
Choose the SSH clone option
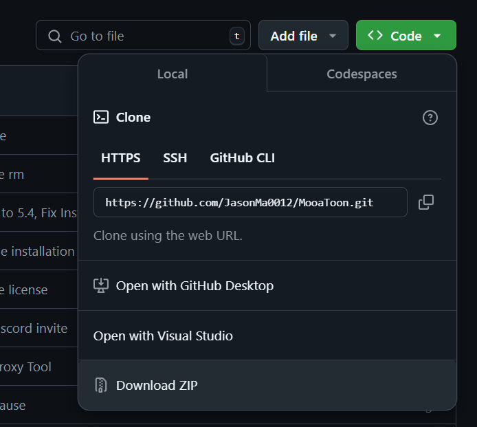[x=175, y=158]
